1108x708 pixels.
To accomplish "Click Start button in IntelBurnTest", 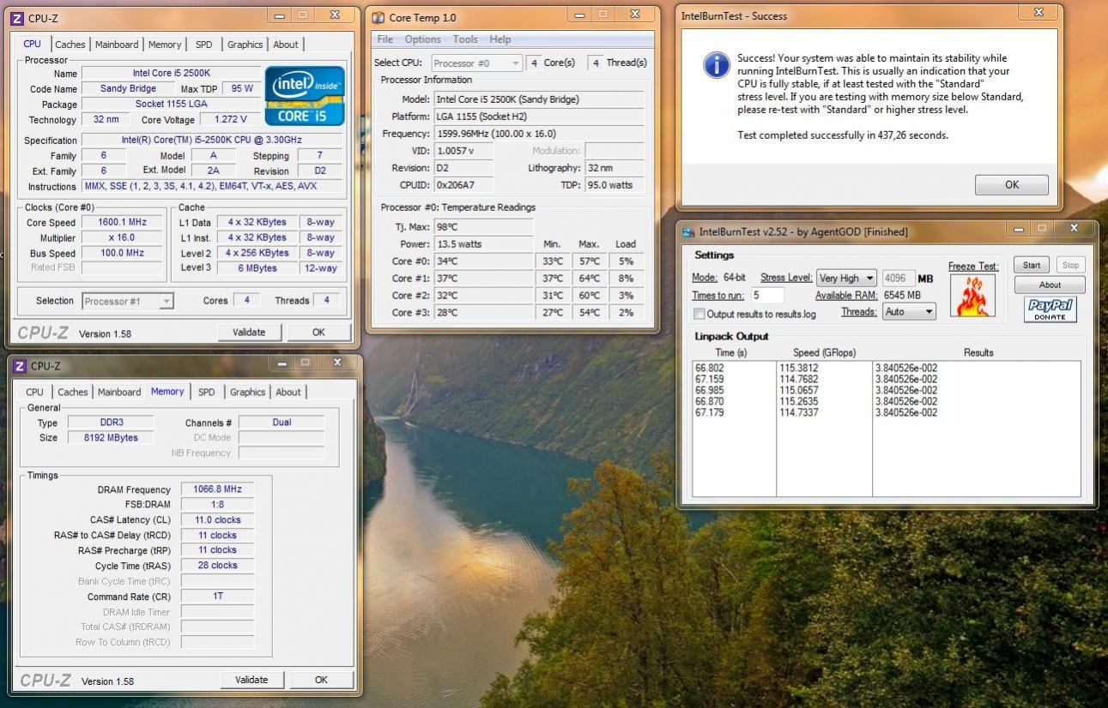I will pyautogui.click(x=1032, y=265).
